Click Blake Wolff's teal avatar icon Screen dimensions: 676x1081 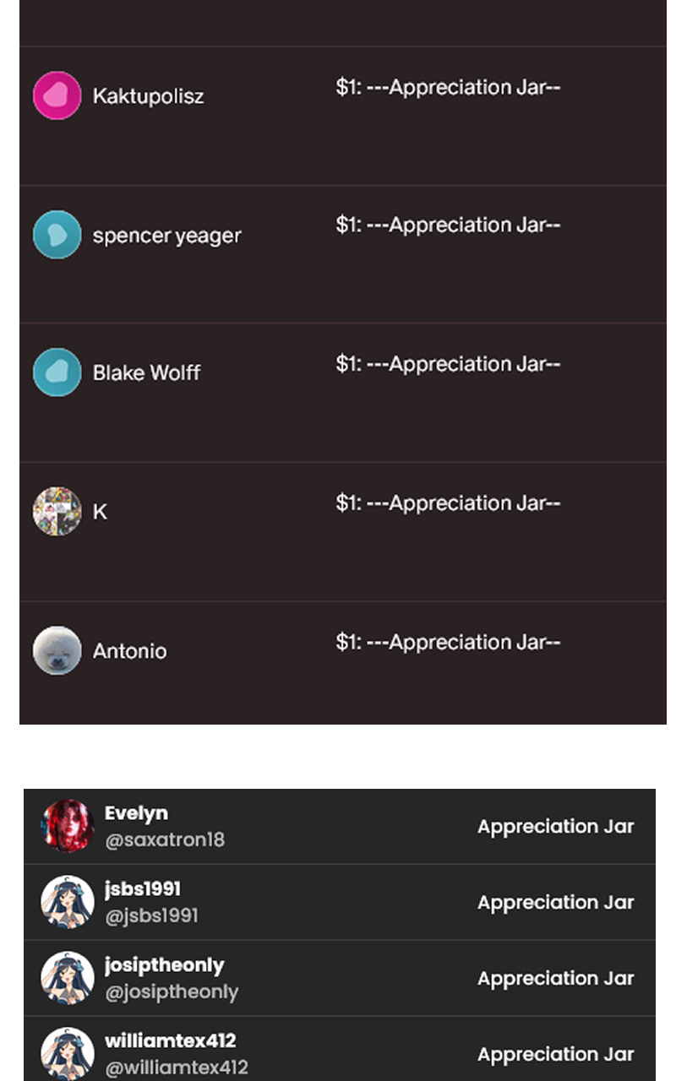click(57, 372)
